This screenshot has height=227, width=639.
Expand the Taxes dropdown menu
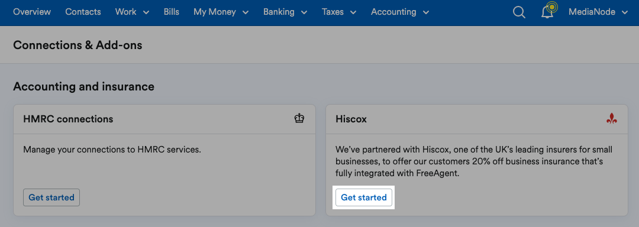pos(339,12)
